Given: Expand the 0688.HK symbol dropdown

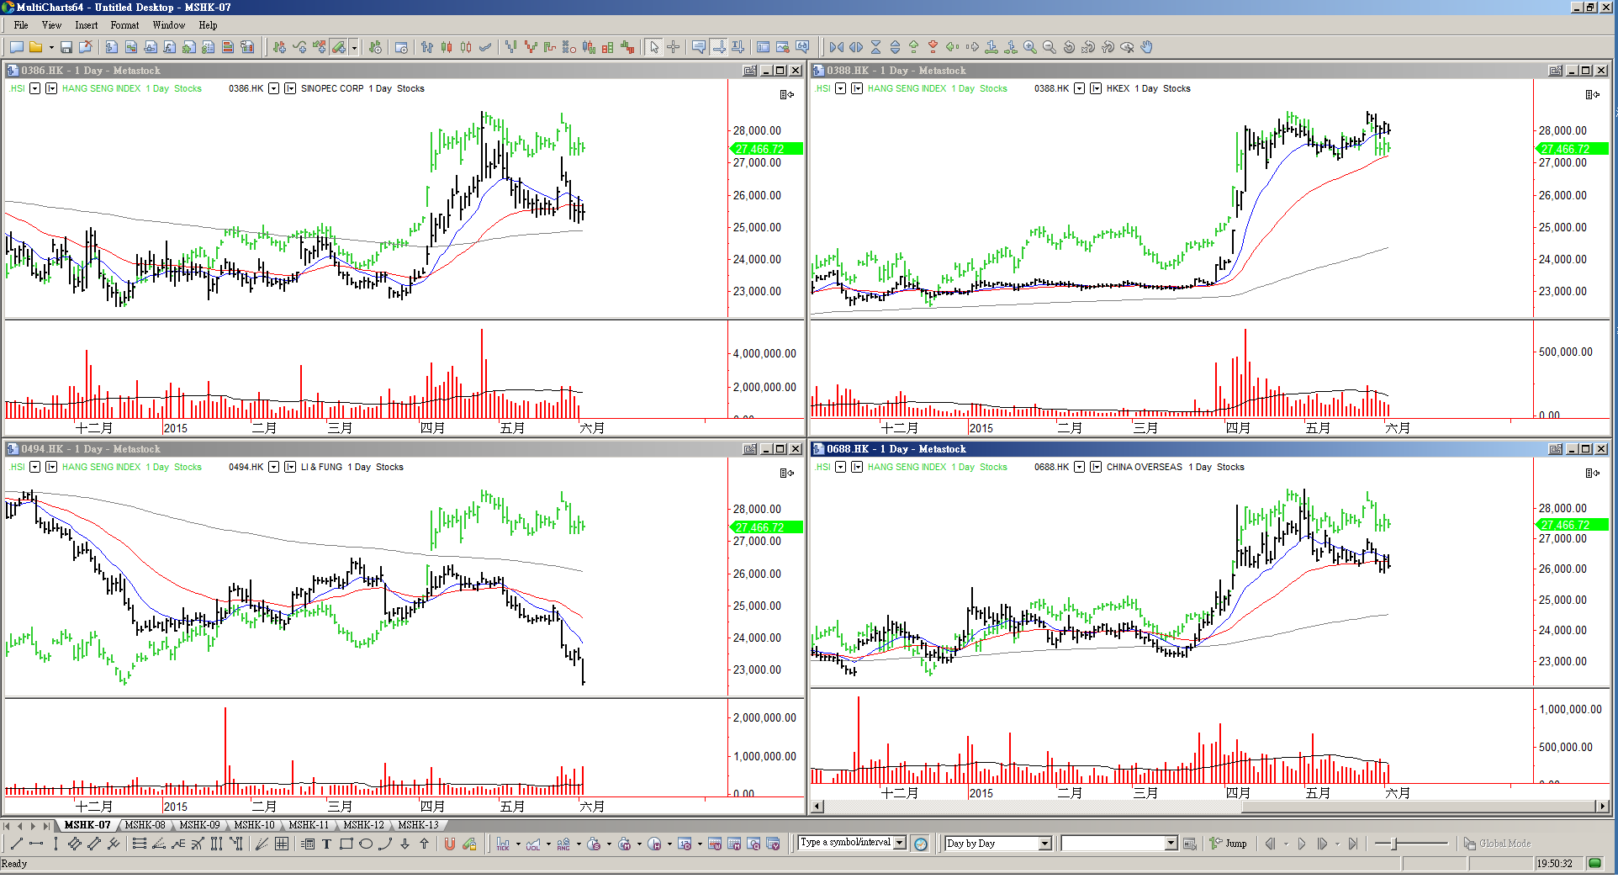Looking at the screenshot, I should pos(1079,467).
